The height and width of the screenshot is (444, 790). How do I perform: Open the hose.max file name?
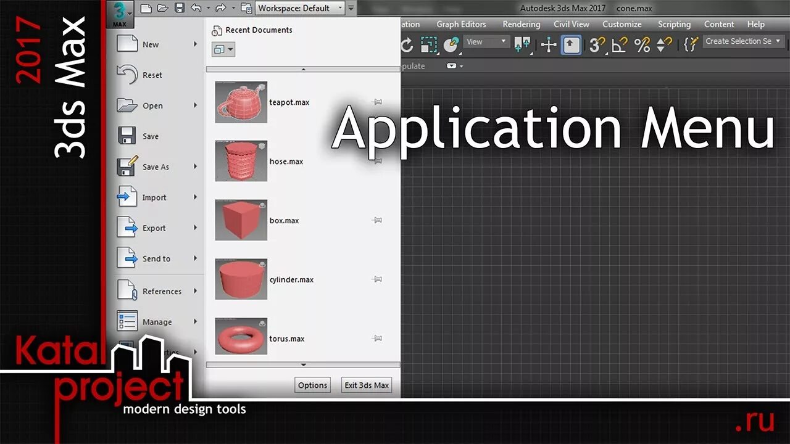click(x=286, y=162)
